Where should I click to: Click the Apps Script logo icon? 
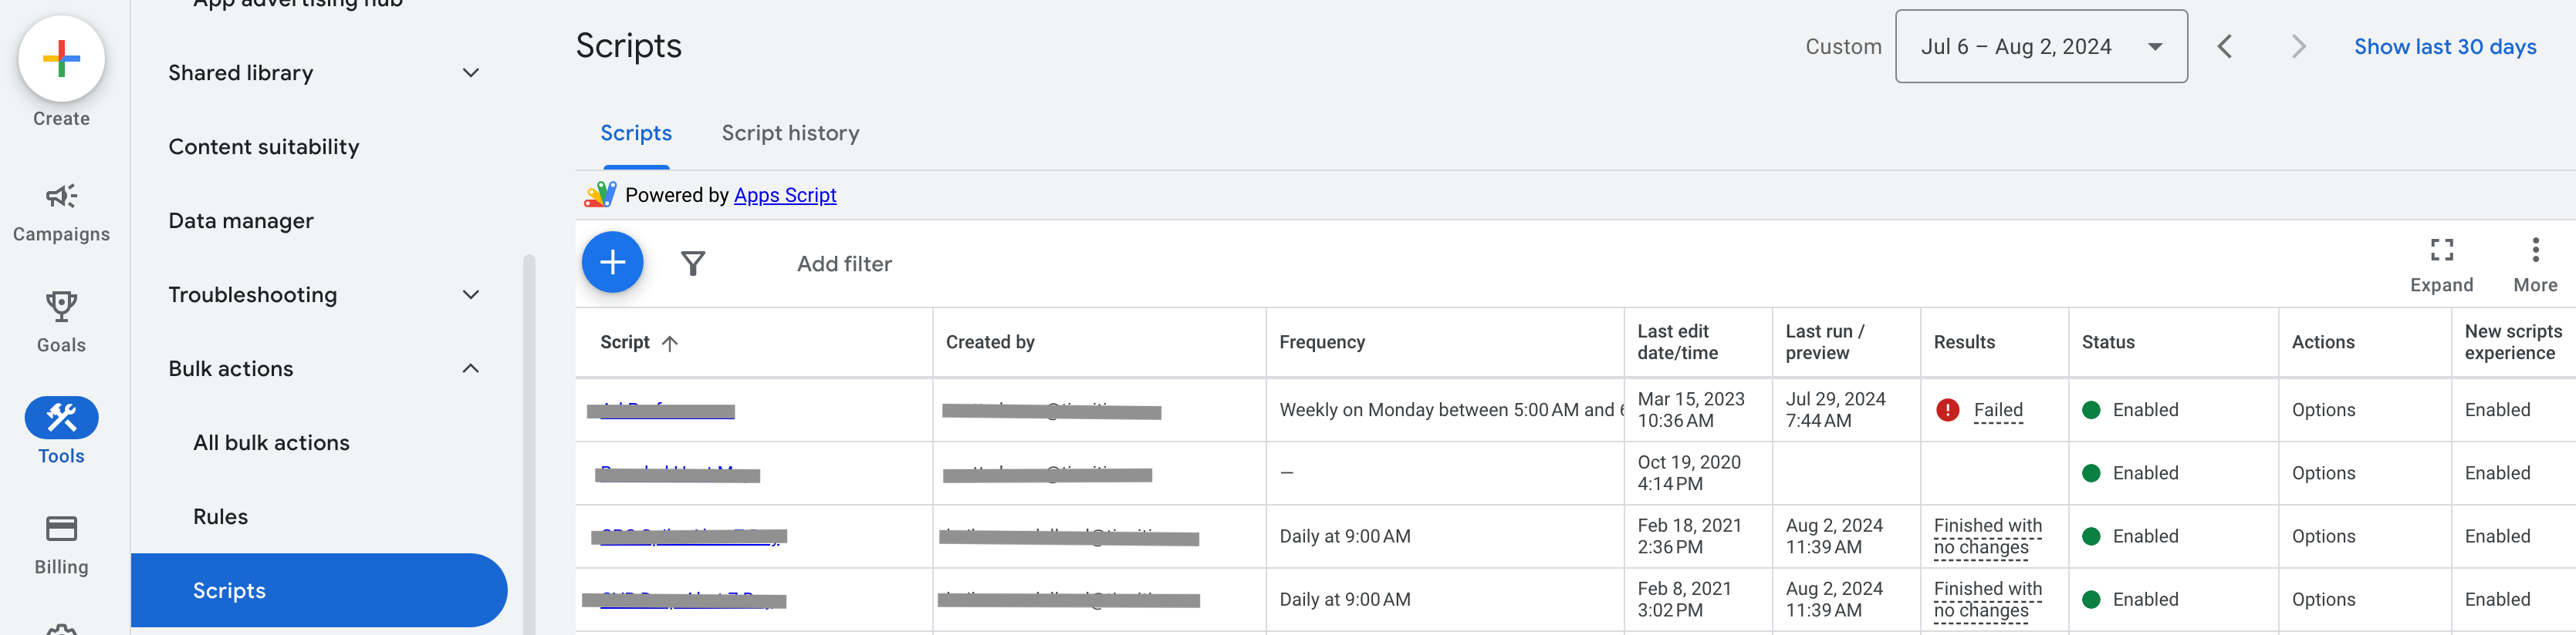coord(600,195)
